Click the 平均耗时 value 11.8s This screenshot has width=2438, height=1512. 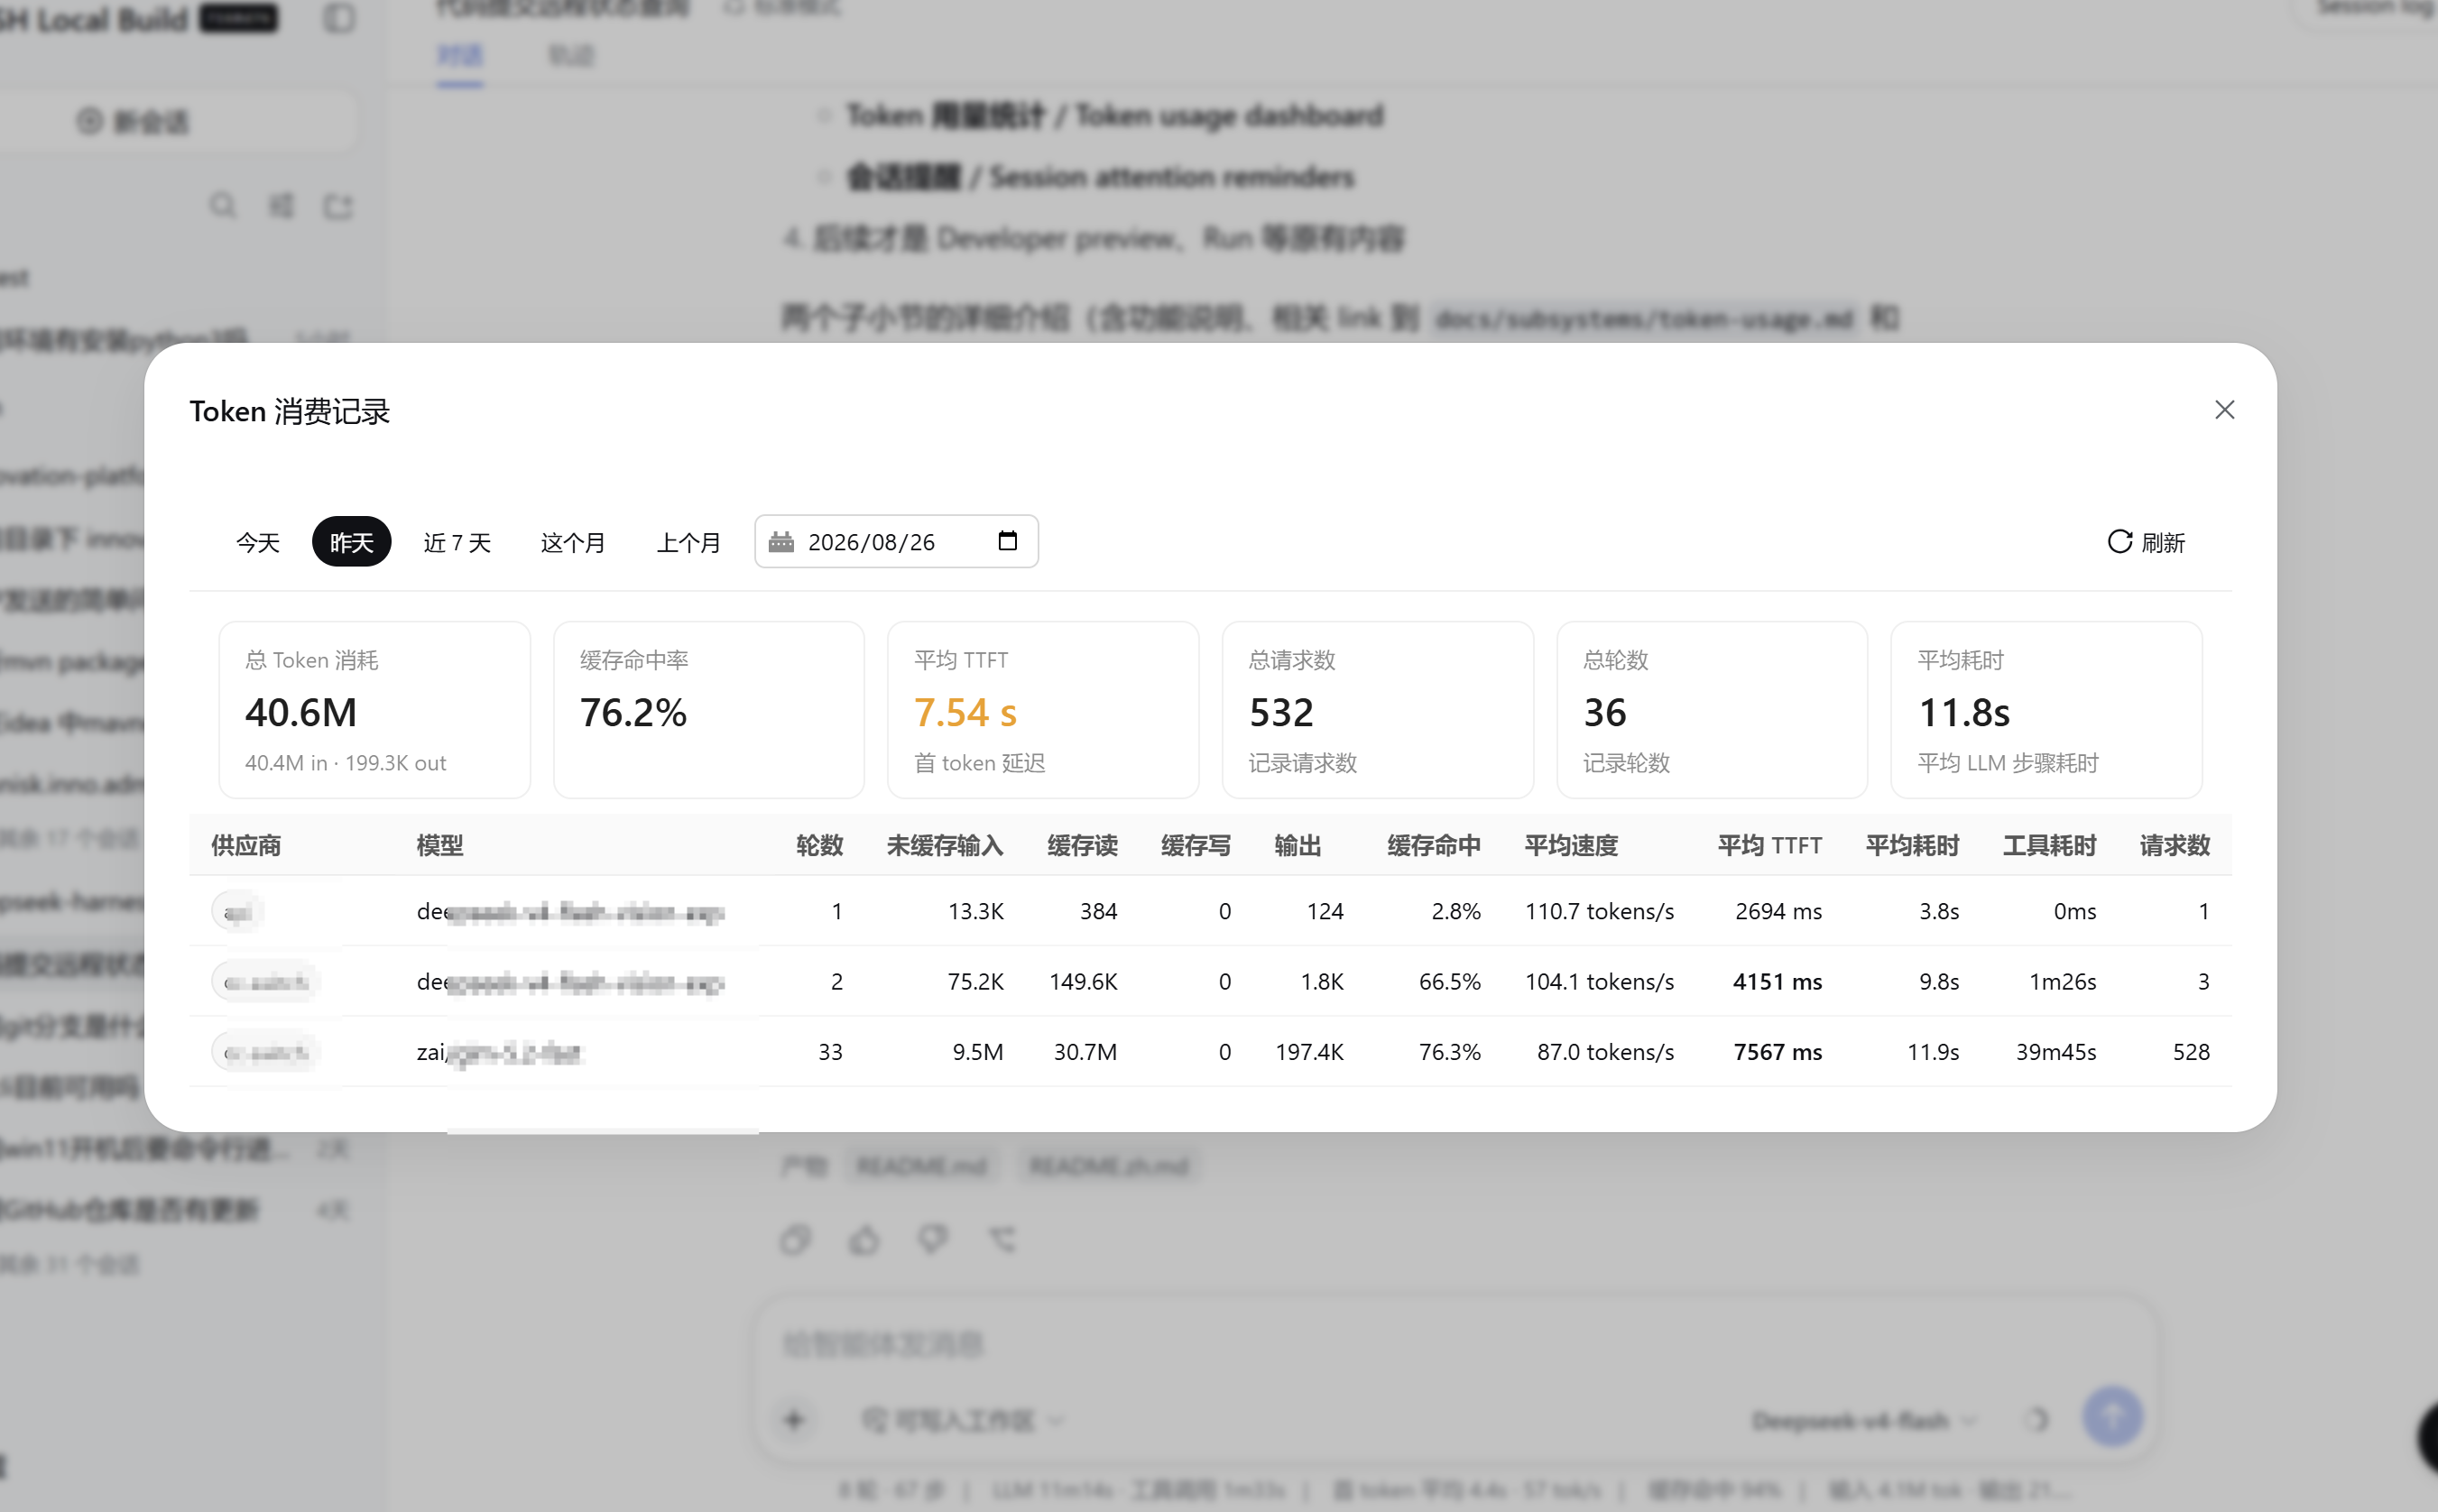pyautogui.click(x=1963, y=713)
